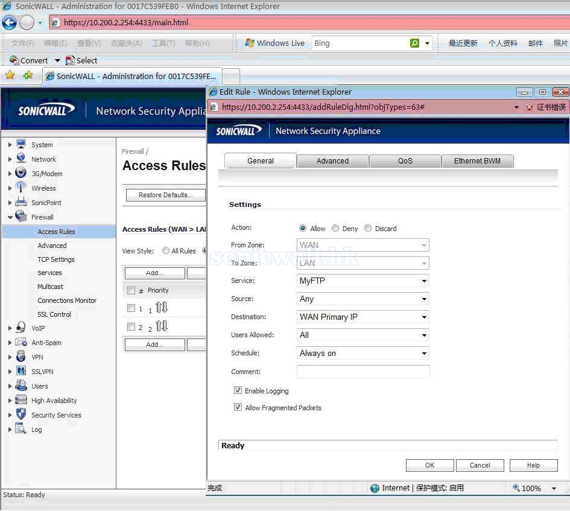Open Connections Monitor link

(67, 300)
